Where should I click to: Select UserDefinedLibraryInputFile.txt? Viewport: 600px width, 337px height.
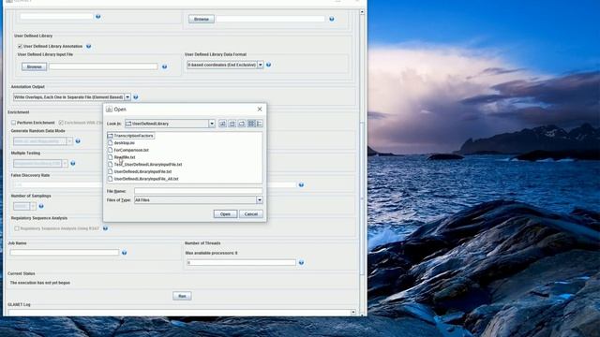click(x=142, y=172)
